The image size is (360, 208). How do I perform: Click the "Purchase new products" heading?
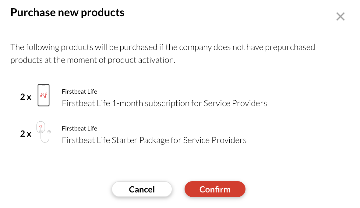67,13
